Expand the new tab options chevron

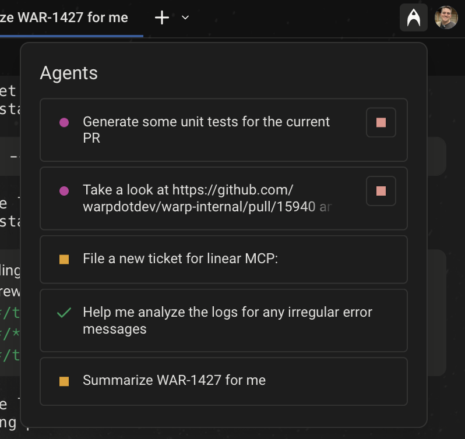(185, 18)
